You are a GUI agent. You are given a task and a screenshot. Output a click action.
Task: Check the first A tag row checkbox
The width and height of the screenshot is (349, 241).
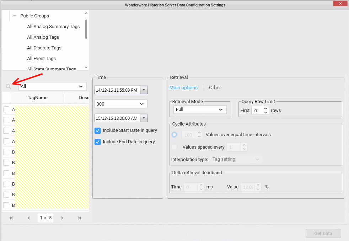tap(6, 109)
